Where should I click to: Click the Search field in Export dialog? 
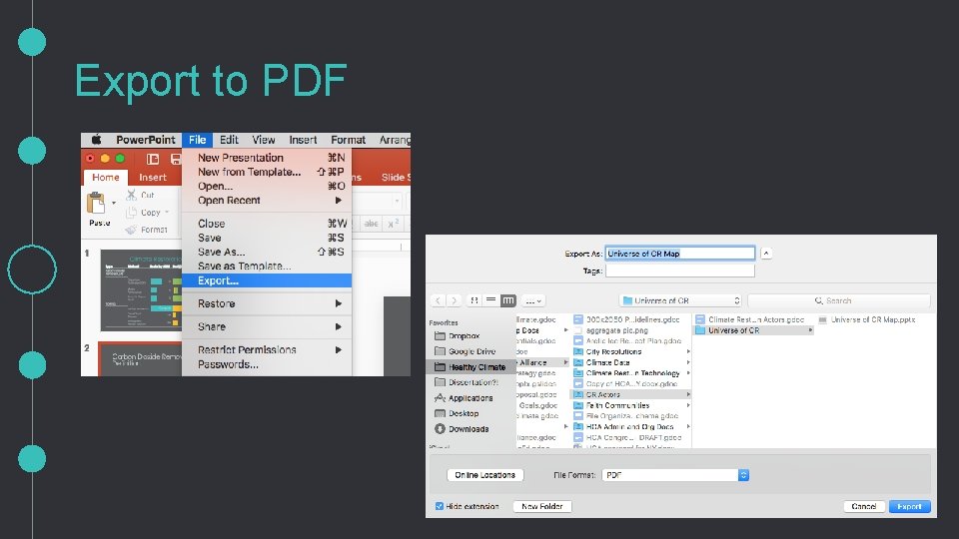838,300
